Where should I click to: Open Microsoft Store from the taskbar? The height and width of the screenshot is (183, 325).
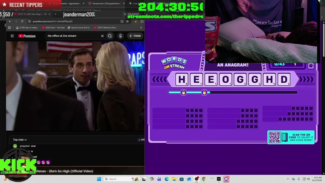(182, 179)
